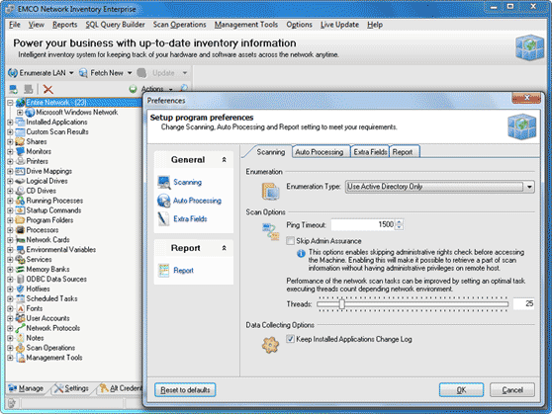
Task: Open the Options menu
Action: tap(299, 25)
